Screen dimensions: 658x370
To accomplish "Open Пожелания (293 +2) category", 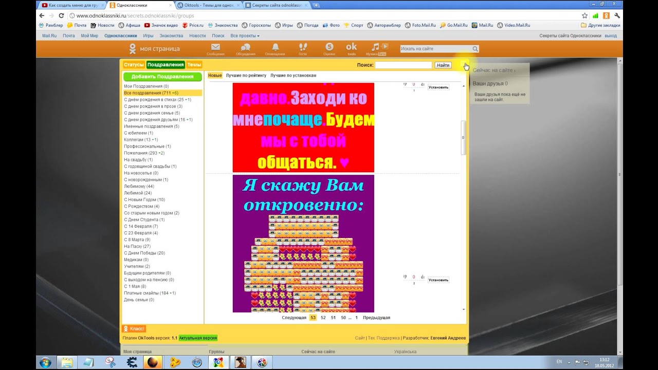I will tap(144, 153).
